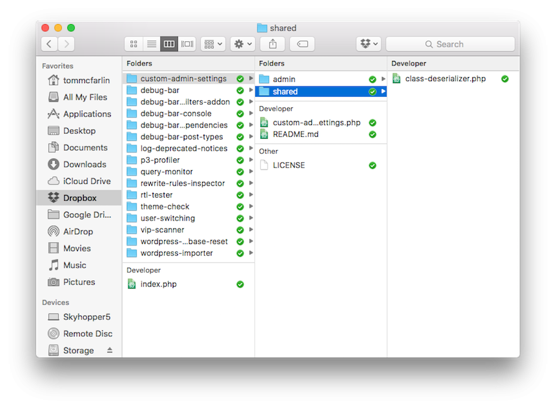The height and width of the screenshot is (409, 556).
Task: Open the item arrangement dropdown
Action: (x=213, y=44)
